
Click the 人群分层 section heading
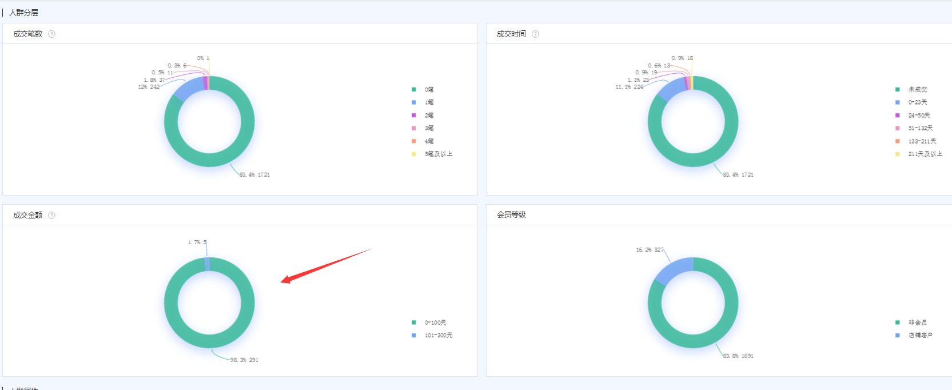pyautogui.click(x=24, y=13)
